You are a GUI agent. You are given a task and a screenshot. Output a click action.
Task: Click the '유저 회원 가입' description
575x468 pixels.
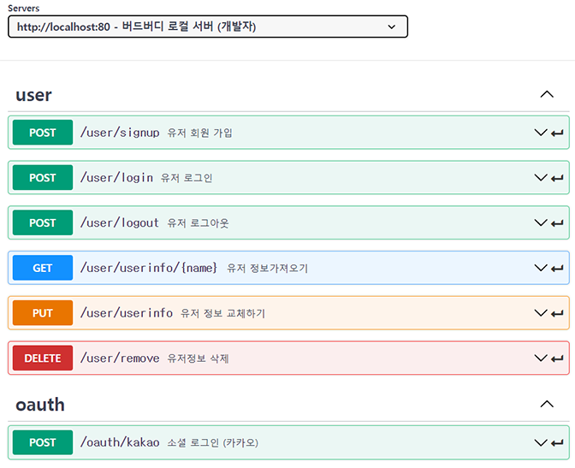(x=200, y=133)
